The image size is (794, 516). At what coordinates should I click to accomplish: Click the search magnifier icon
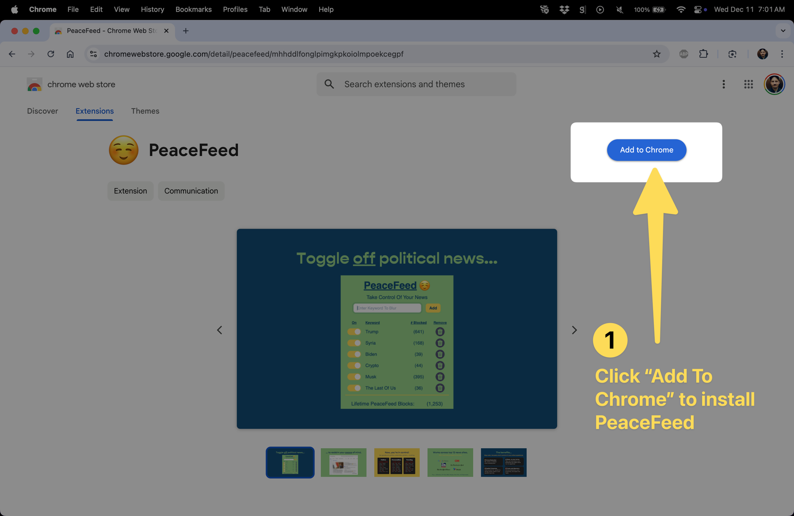pos(329,84)
